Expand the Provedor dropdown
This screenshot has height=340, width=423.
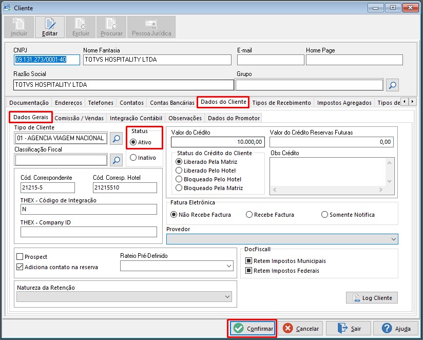[394, 239]
